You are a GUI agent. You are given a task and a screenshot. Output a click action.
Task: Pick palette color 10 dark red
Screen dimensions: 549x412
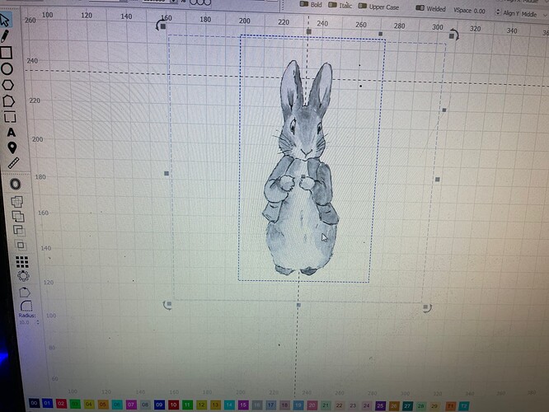[x=173, y=405]
